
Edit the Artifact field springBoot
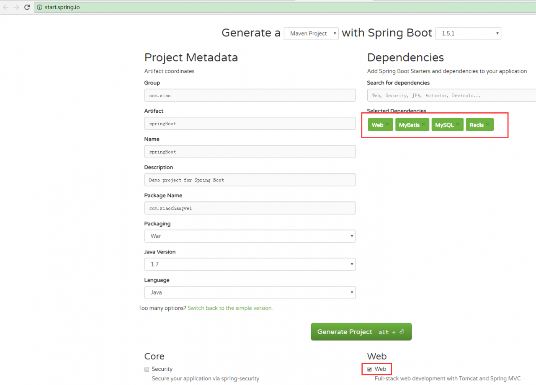pos(250,123)
